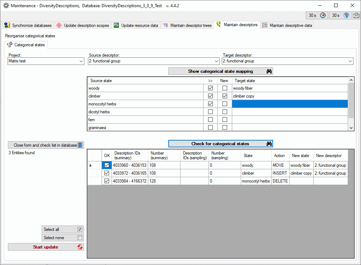Click the source state 'graminaea'
This screenshot has width=361, height=265.
145,127
